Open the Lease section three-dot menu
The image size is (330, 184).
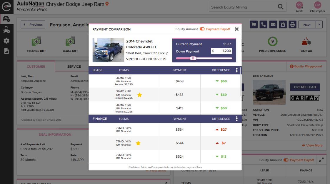237,70
